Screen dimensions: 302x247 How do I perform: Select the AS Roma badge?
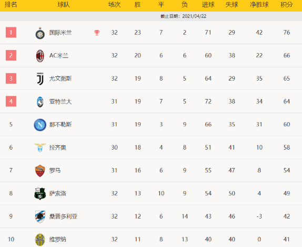click(x=40, y=171)
